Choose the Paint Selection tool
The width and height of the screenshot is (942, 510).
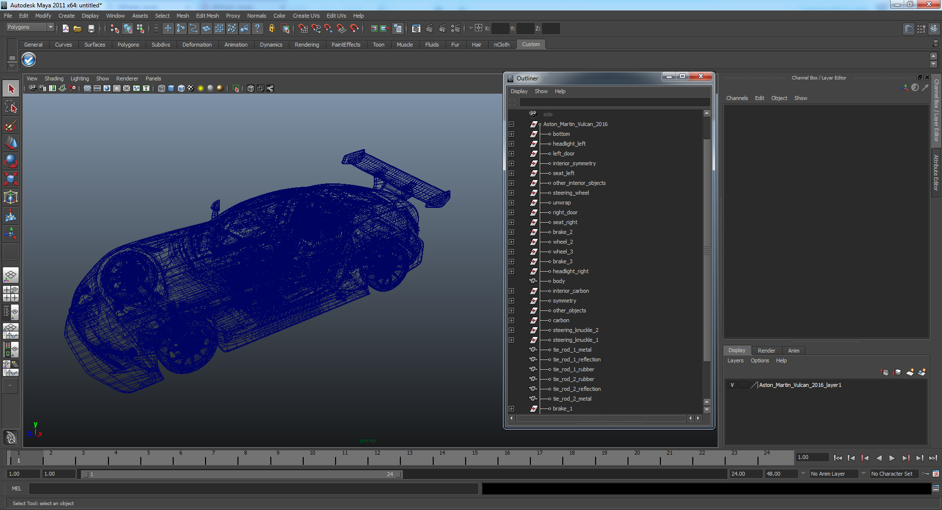pyautogui.click(x=11, y=125)
